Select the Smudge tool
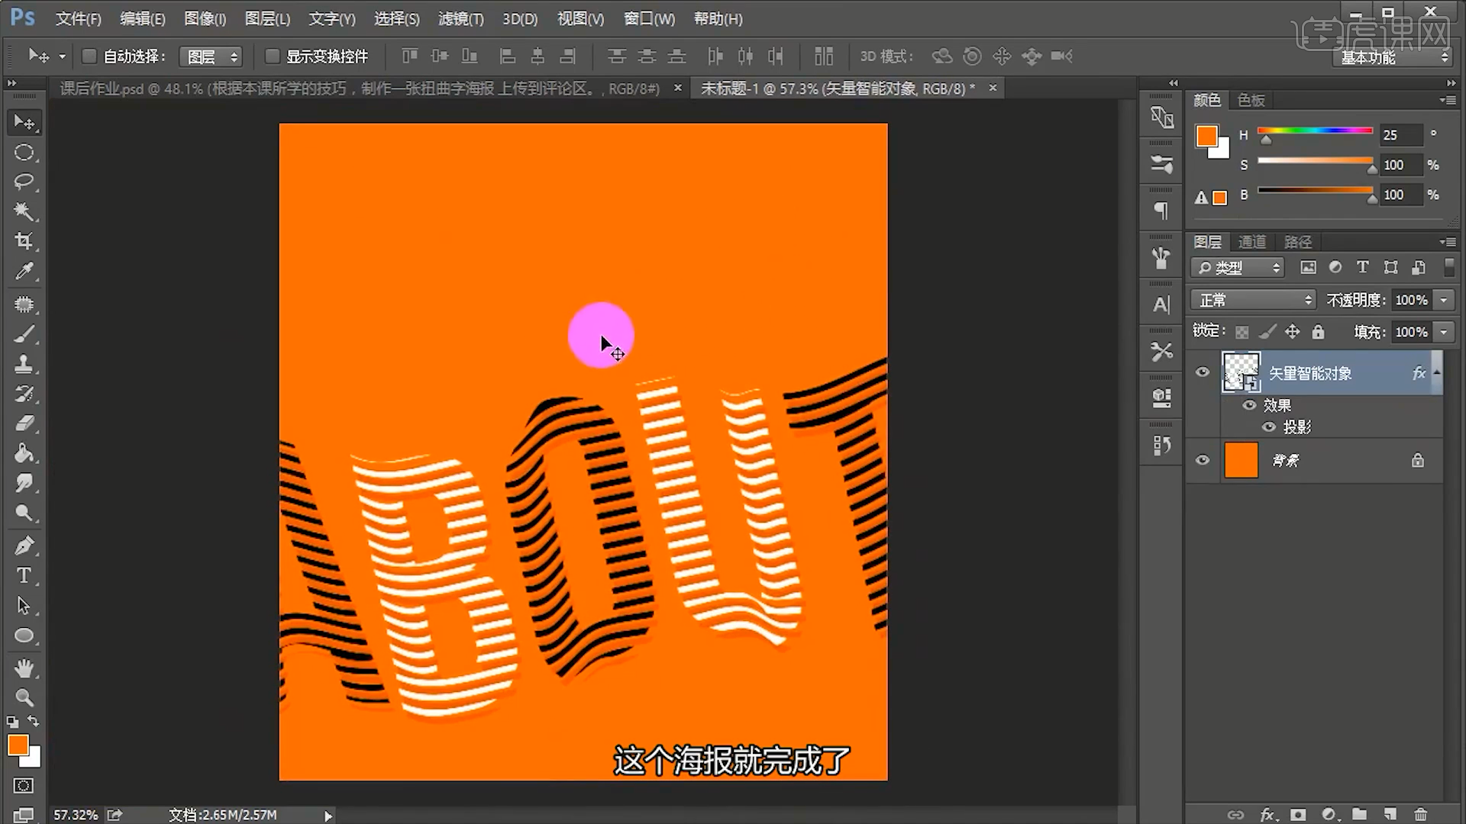Screen dimensions: 1466x824 click(24, 483)
